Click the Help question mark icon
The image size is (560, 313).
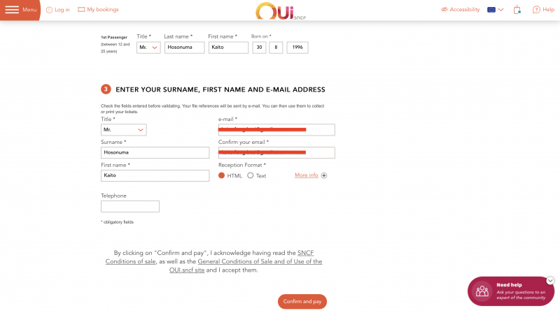536,10
